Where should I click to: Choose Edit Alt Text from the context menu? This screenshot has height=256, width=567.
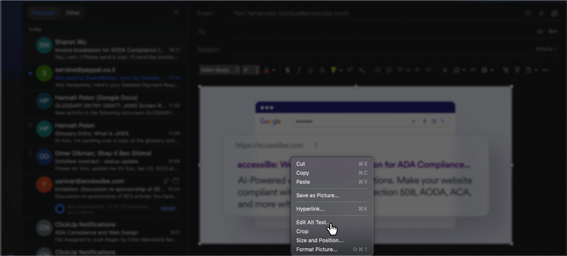click(313, 222)
